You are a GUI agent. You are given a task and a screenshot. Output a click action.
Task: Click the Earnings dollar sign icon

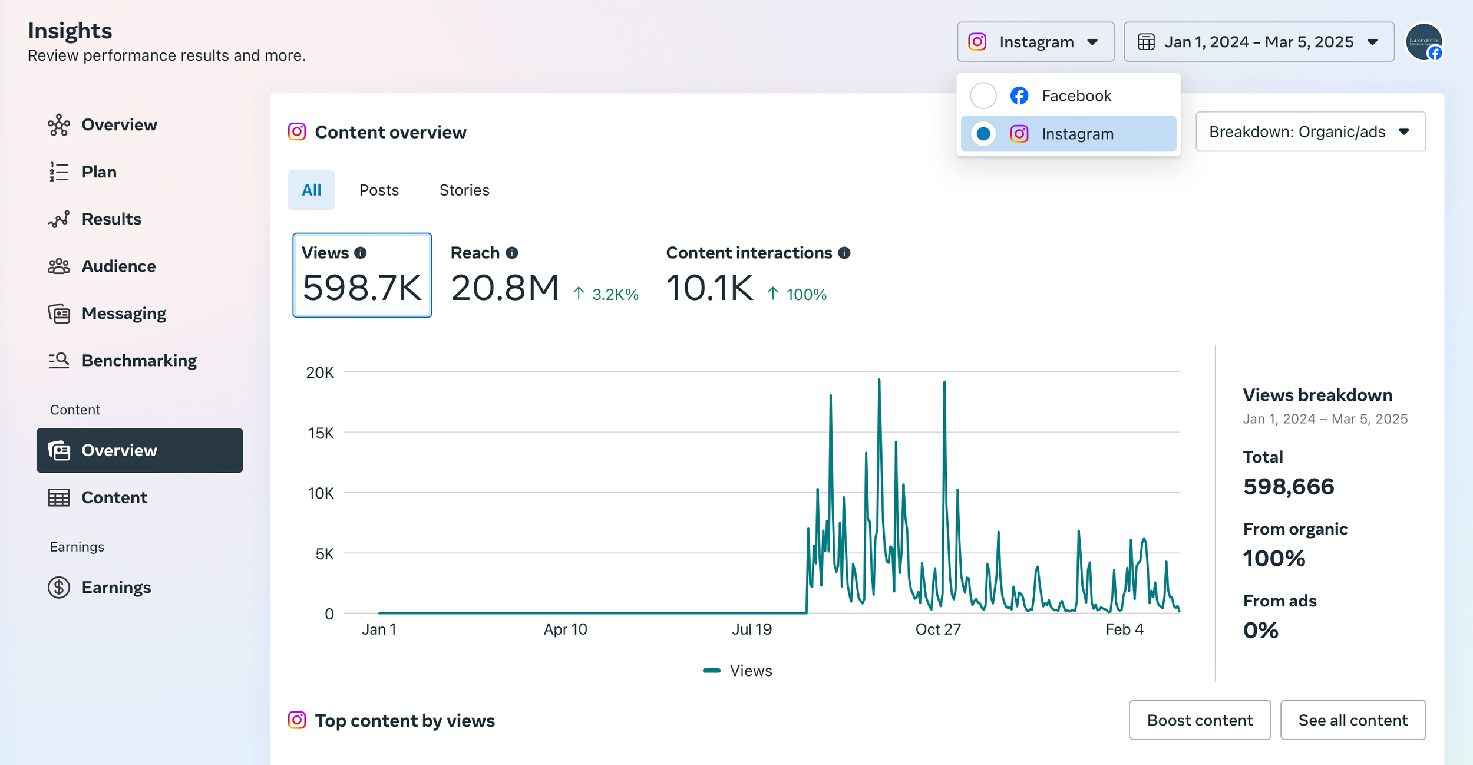click(x=59, y=588)
